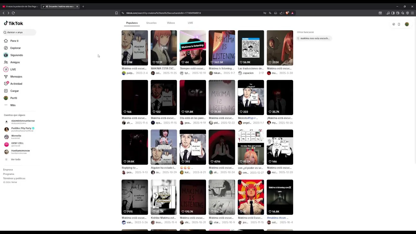Open the 'zapacien' author link

pyautogui.click(x=248, y=73)
